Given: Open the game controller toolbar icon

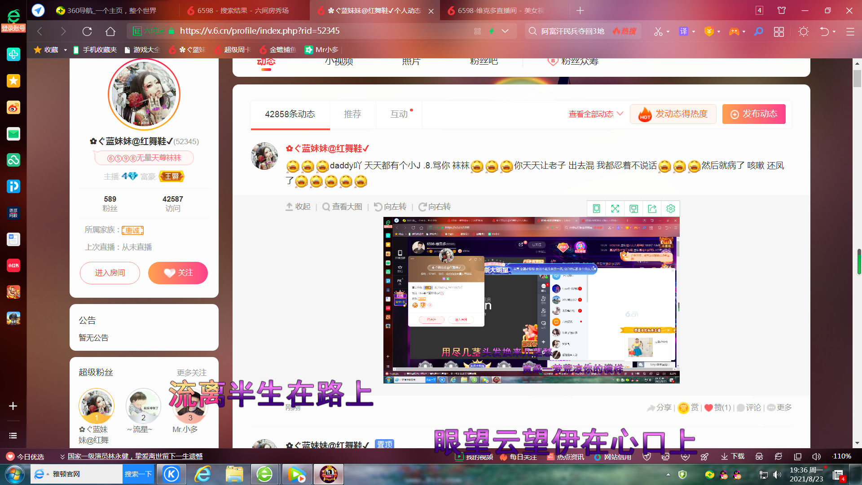Looking at the screenshot, I should point(734,31).
